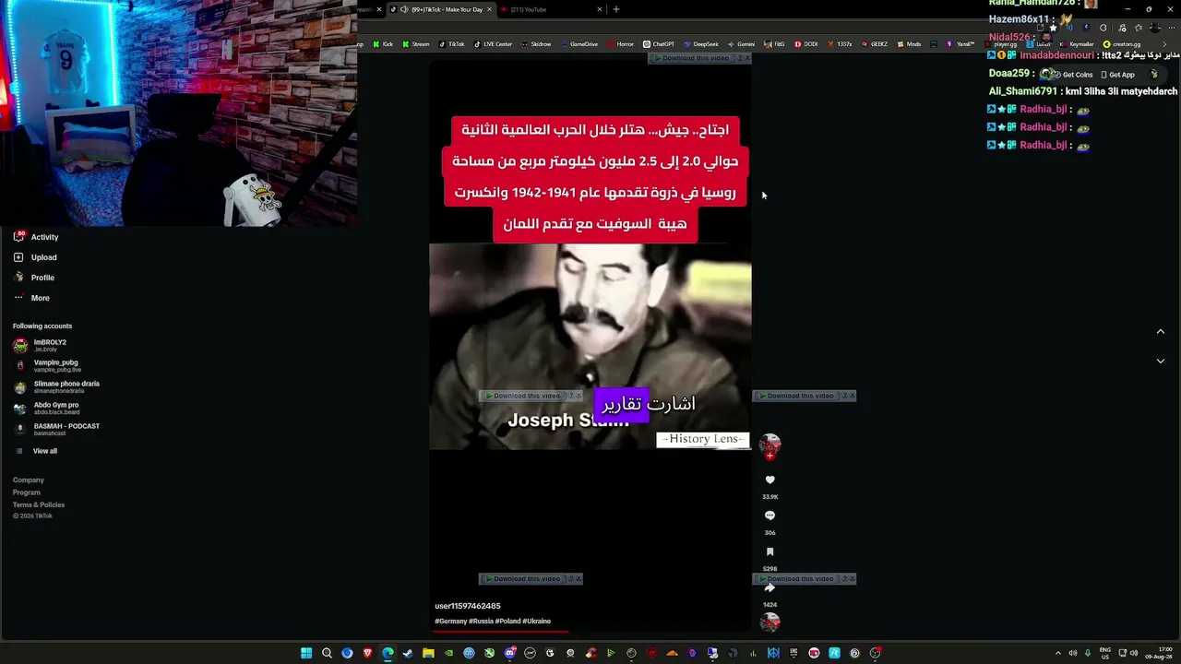Open the Horror bookmark
The image size is (1181, 664).
click(x=621, y=44)
